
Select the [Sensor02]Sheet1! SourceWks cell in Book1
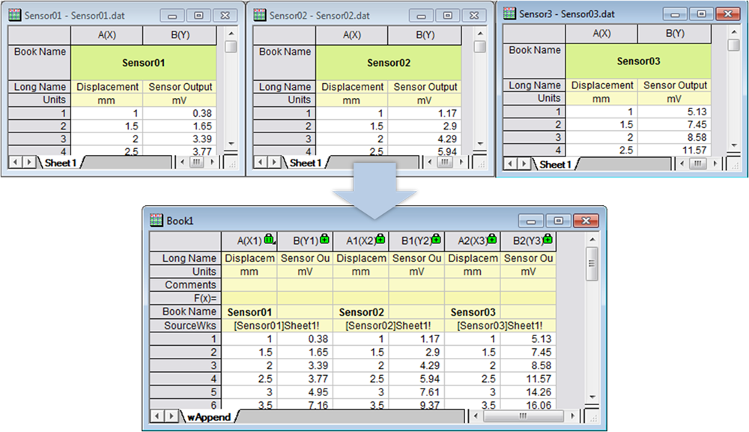tap(389, 326)
